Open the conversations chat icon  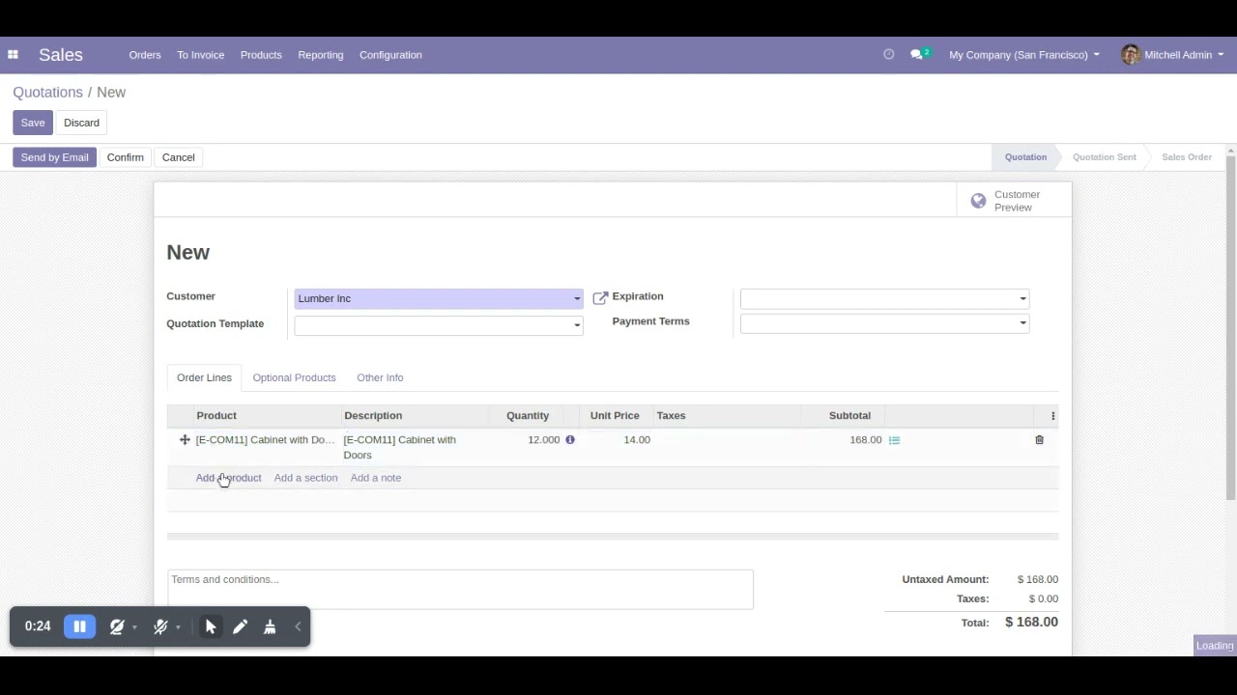point(916,55)
